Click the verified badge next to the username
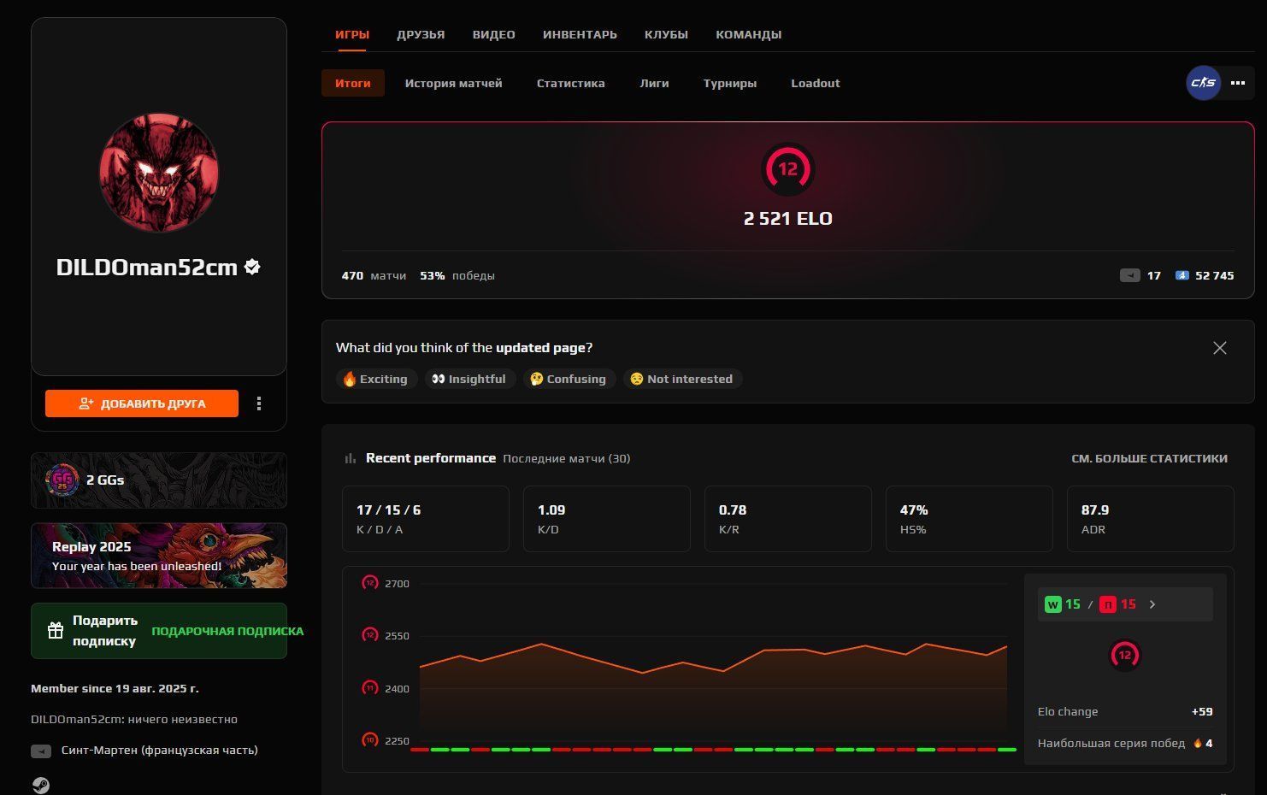The image size is (1267, 795). (252, 267)
